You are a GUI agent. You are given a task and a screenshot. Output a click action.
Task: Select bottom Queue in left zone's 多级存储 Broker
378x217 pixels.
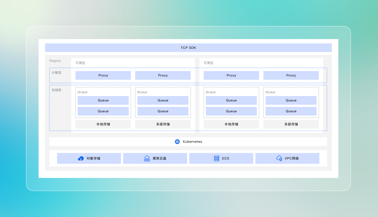pos(163,111)
